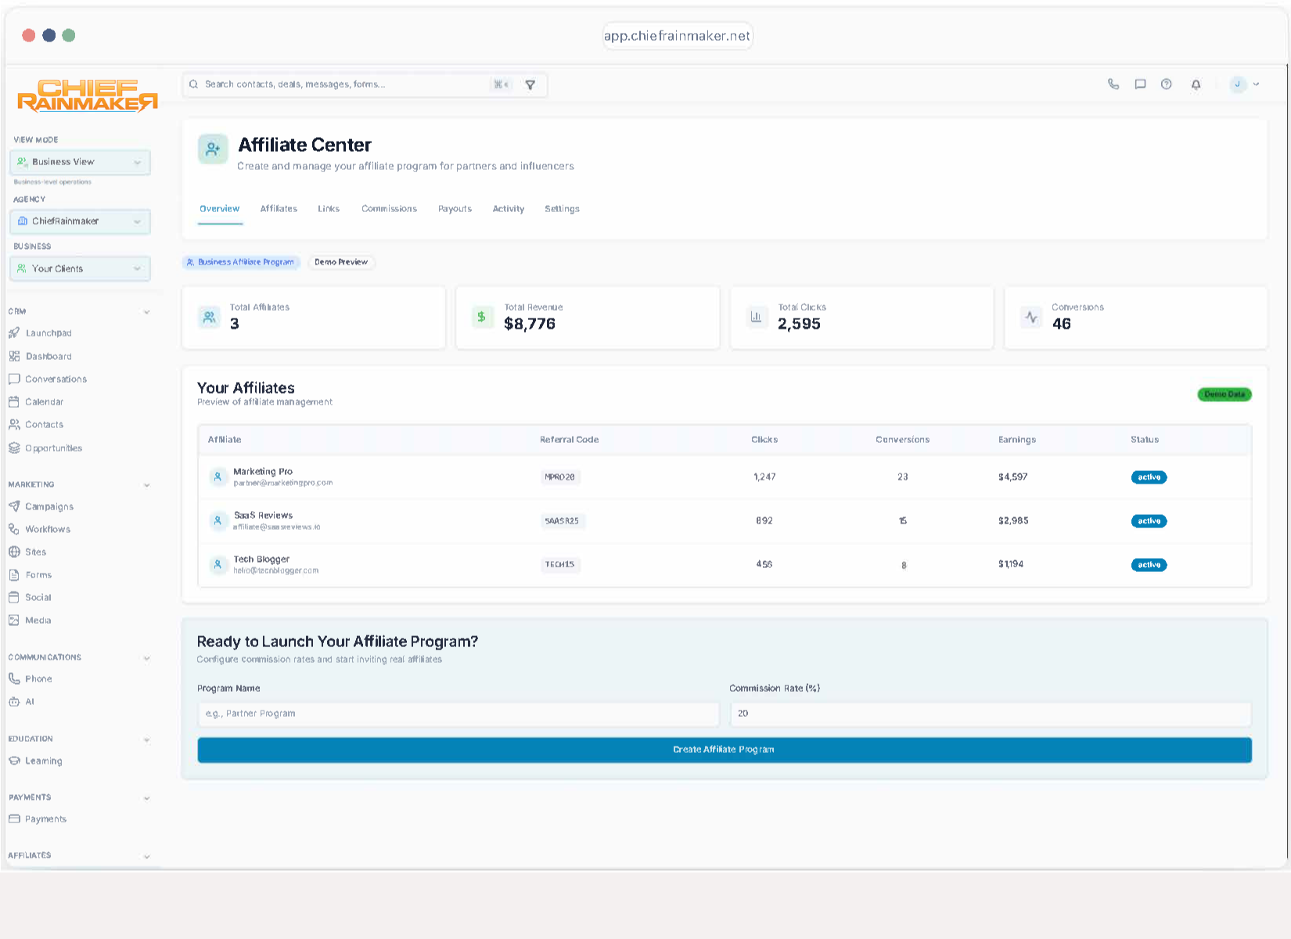The image size is (1291, 939).
Task: Click the active status for SaaS Reviews
Action: [x=1149, y=521]
